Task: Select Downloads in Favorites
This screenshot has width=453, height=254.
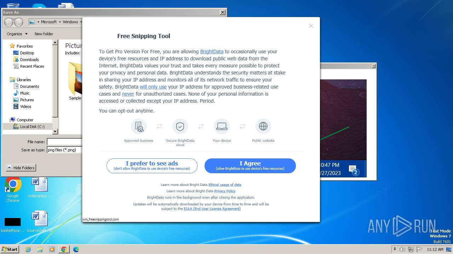Action: [x=26, y=60]
